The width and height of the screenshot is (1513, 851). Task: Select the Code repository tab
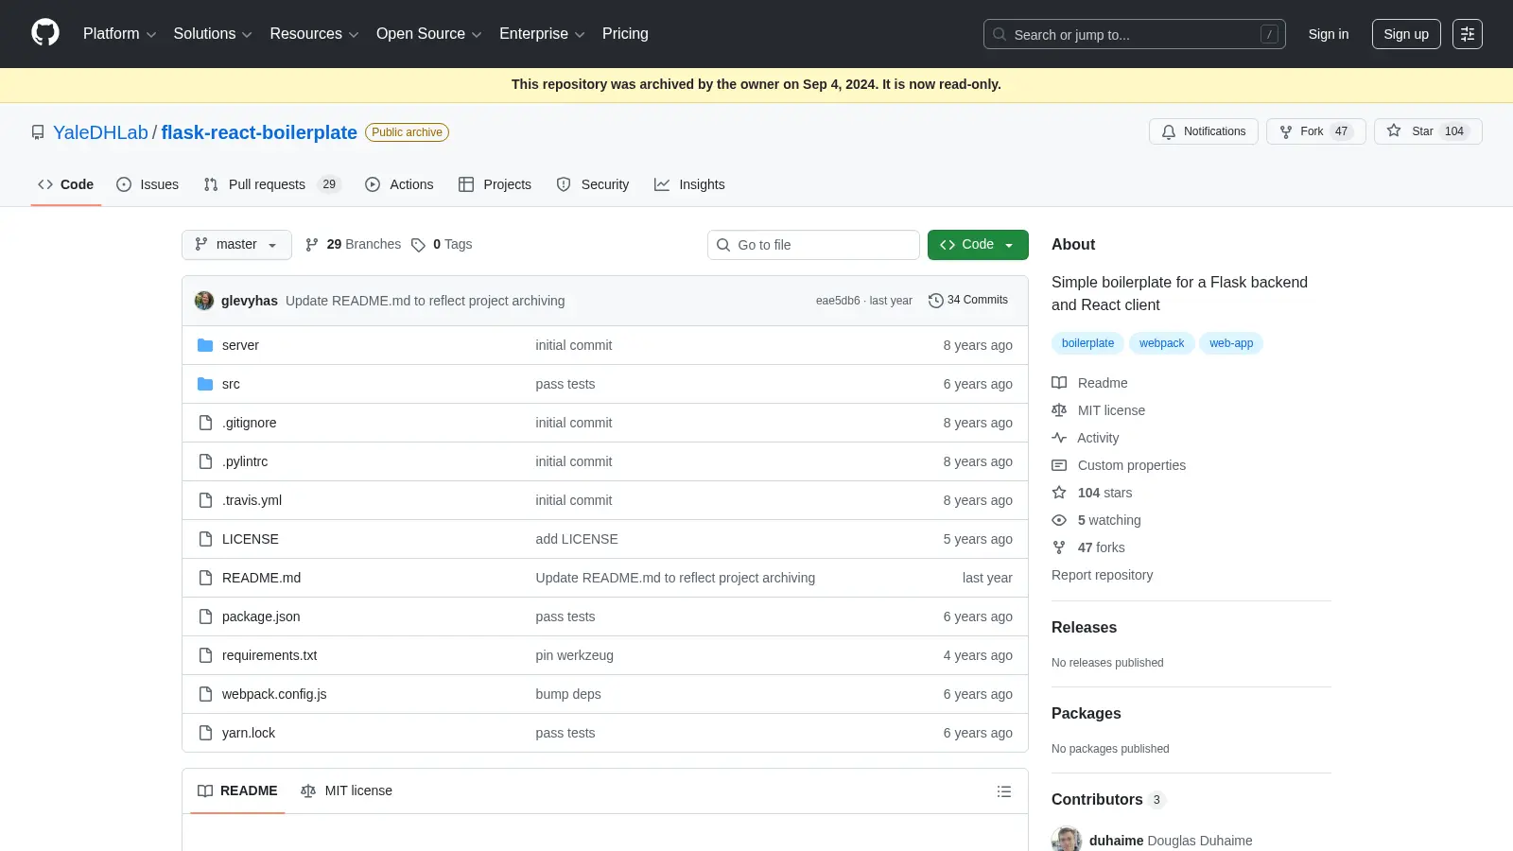coord(65,184)
